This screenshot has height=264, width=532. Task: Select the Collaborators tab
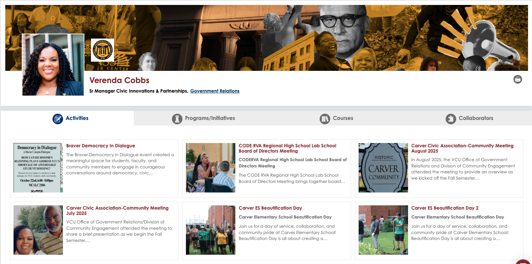click(x=476, y=118)
